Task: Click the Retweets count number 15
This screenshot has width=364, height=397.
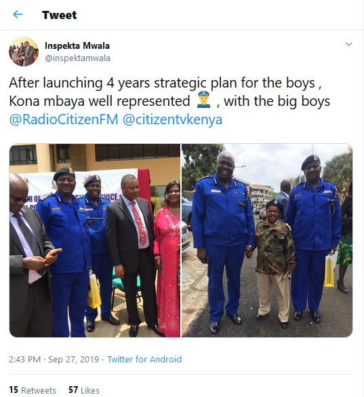Action: tap(14, 390)
